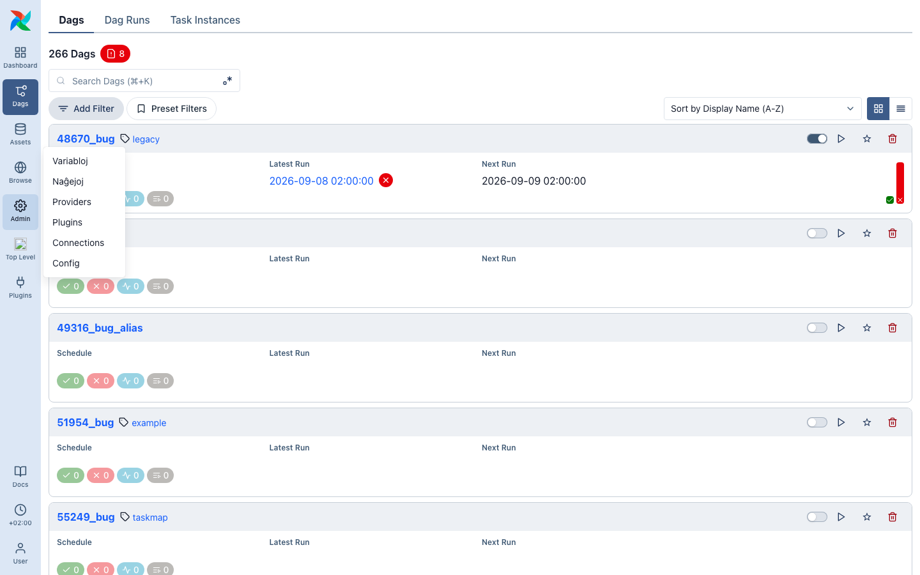Switch to the Dag Runs tab
This screenshot has height=575, width=920.
click(127, 20)
